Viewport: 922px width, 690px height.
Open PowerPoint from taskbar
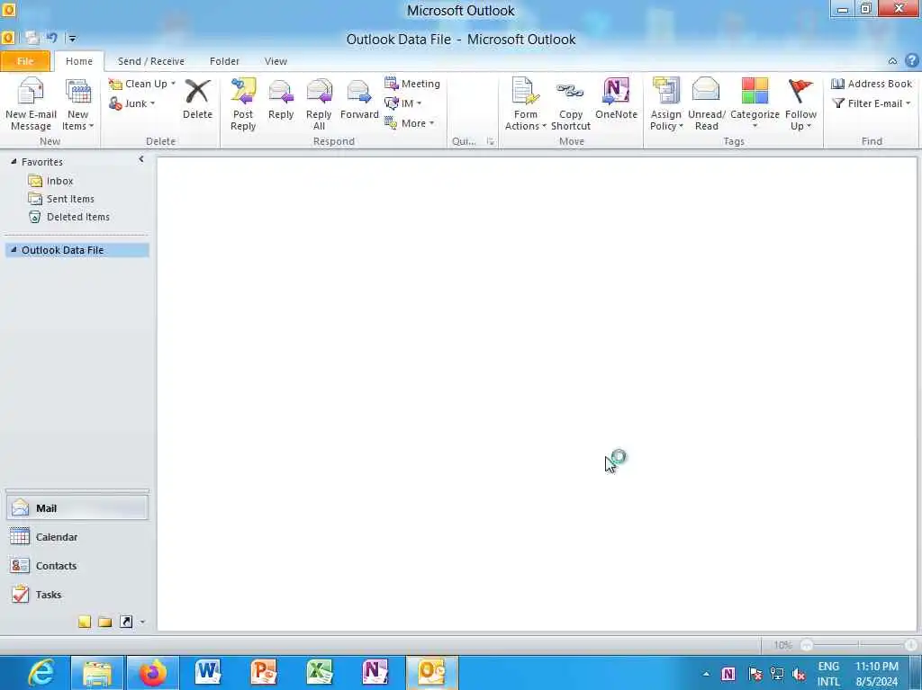pyautogui.click(x=264, y=672)
